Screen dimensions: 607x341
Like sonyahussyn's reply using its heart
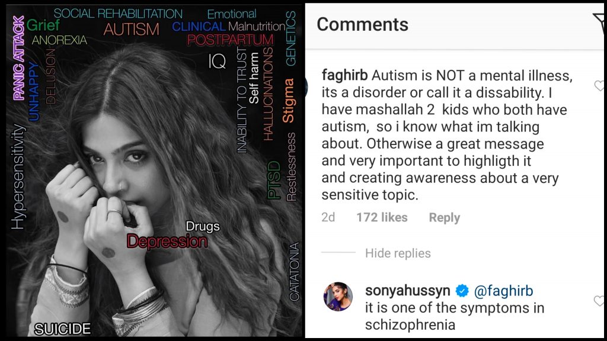click(600, 301)
